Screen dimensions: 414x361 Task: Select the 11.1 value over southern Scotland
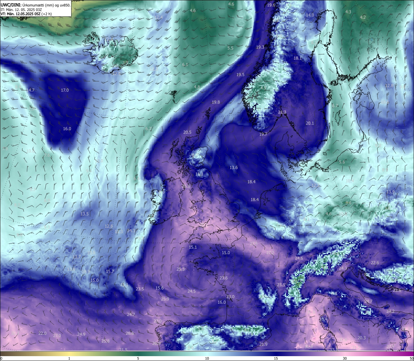[199, 174]
